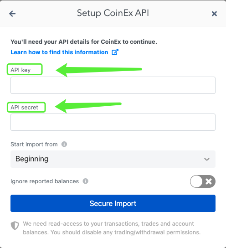
Task: Close the Setup CoinEx API dialog
Action: pos(214,14)
